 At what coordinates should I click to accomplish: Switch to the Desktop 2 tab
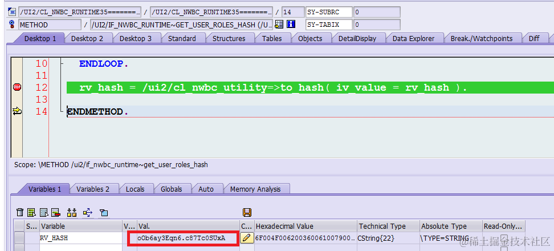[x=87, y=39]
